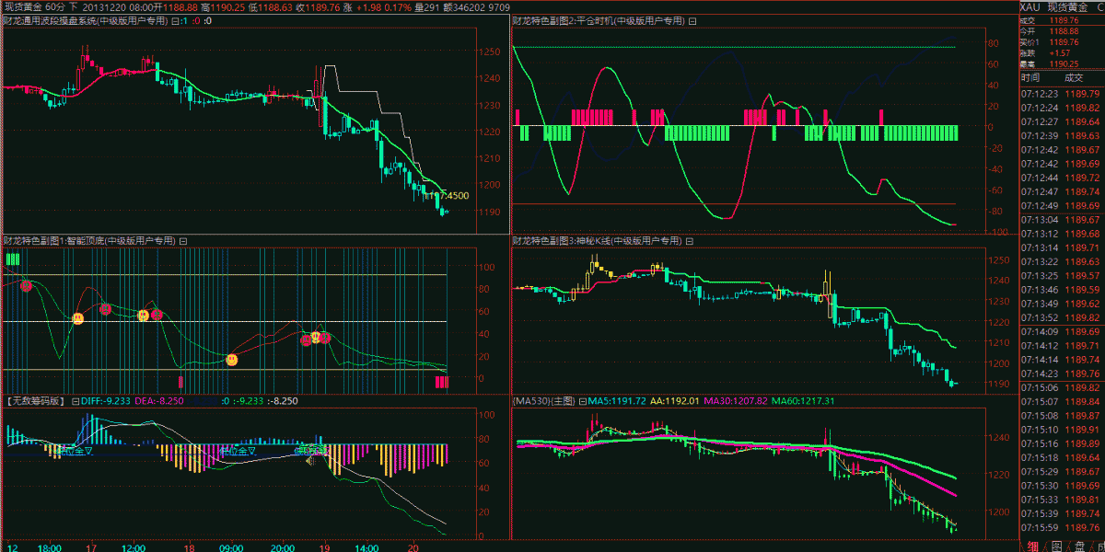
Task: Click the 财龙通用波段操盘系统 indicator title
Action: 87,19
